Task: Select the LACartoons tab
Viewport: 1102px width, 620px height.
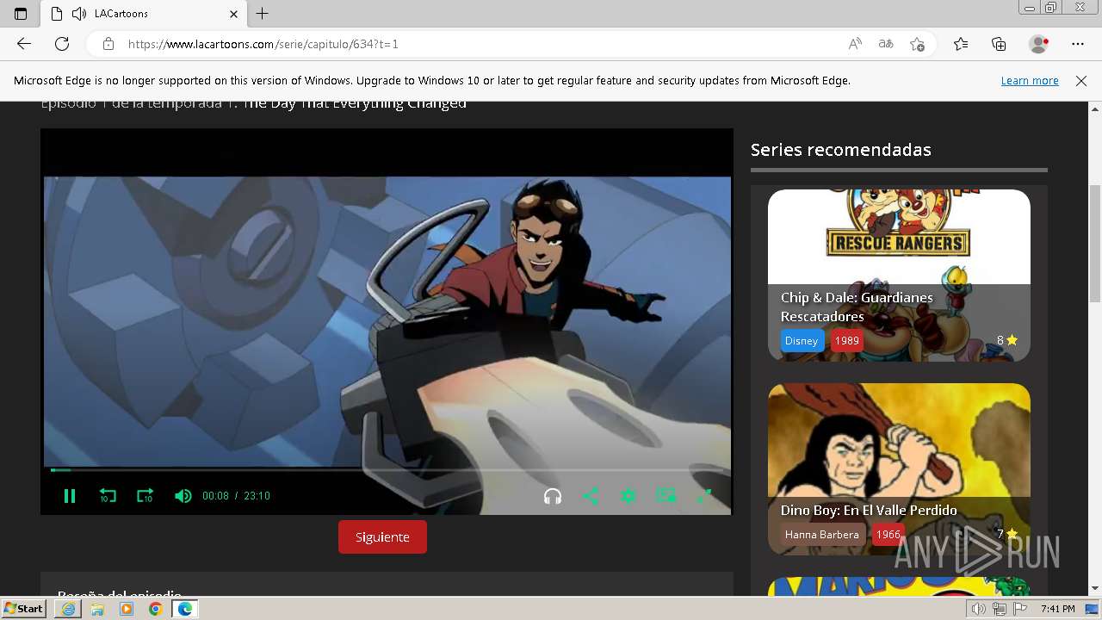Action: (x=144, y=14)
